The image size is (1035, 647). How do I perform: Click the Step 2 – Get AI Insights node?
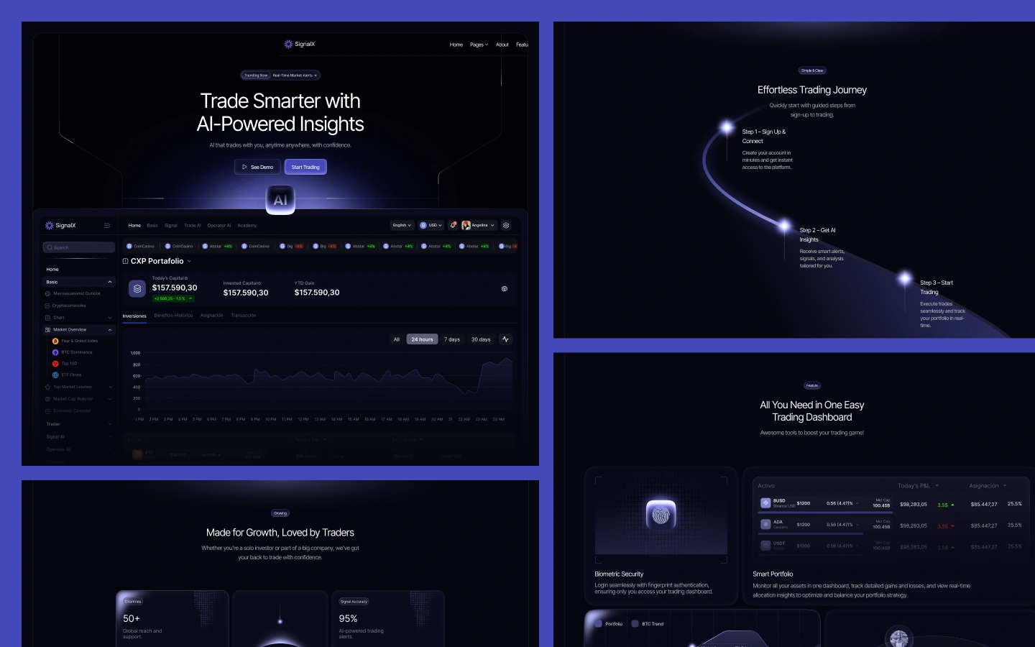[785, 226]
